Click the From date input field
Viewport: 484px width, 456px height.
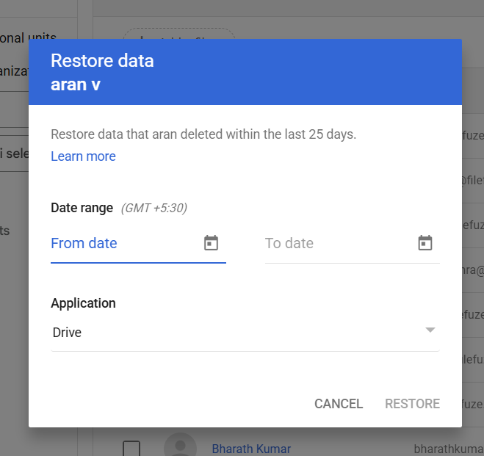point(138,244)
